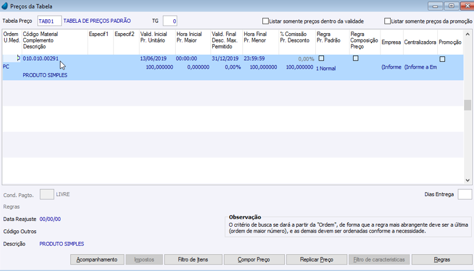Screen dimensions: 474x271
Task: Check Listar somente preços da promoção
Action: click(387, 21)
